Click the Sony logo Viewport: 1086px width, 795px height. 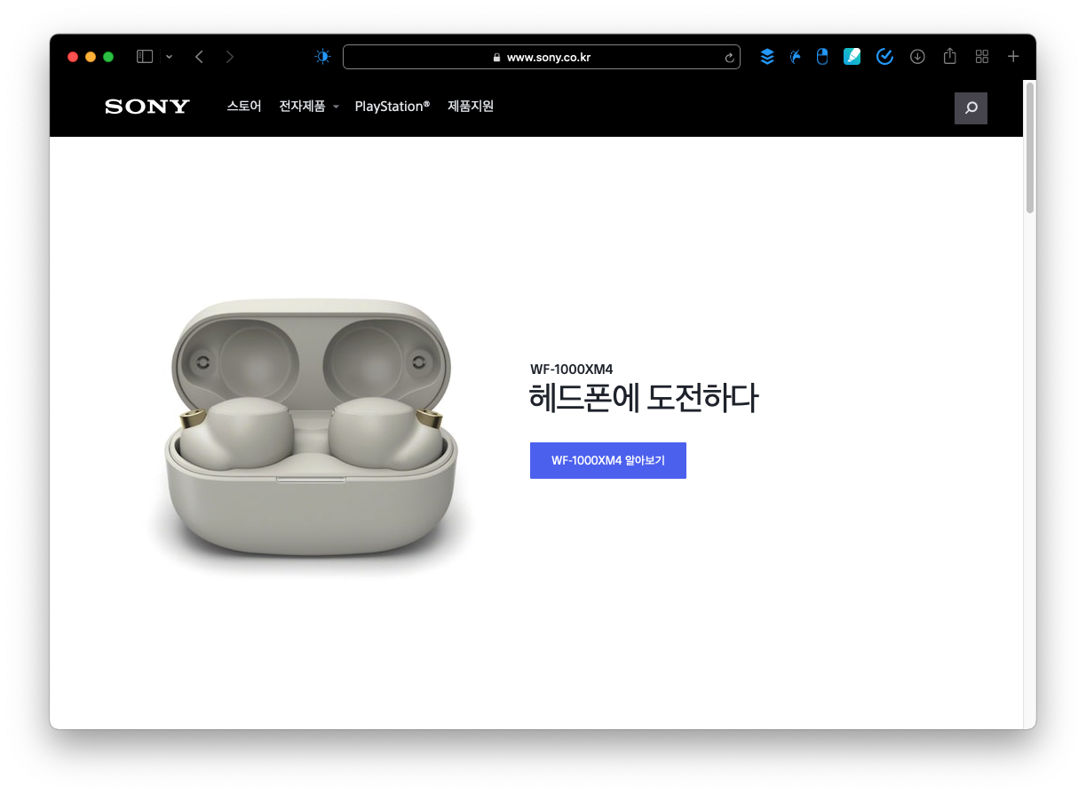click(147, 107)
